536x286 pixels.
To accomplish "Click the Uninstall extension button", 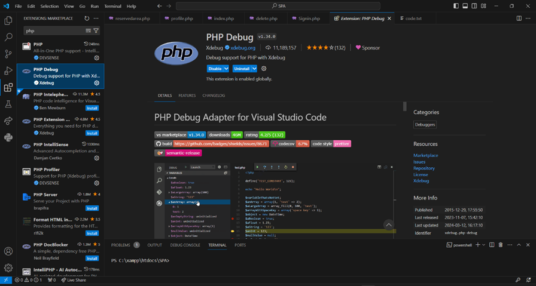I will click(242, 69).
